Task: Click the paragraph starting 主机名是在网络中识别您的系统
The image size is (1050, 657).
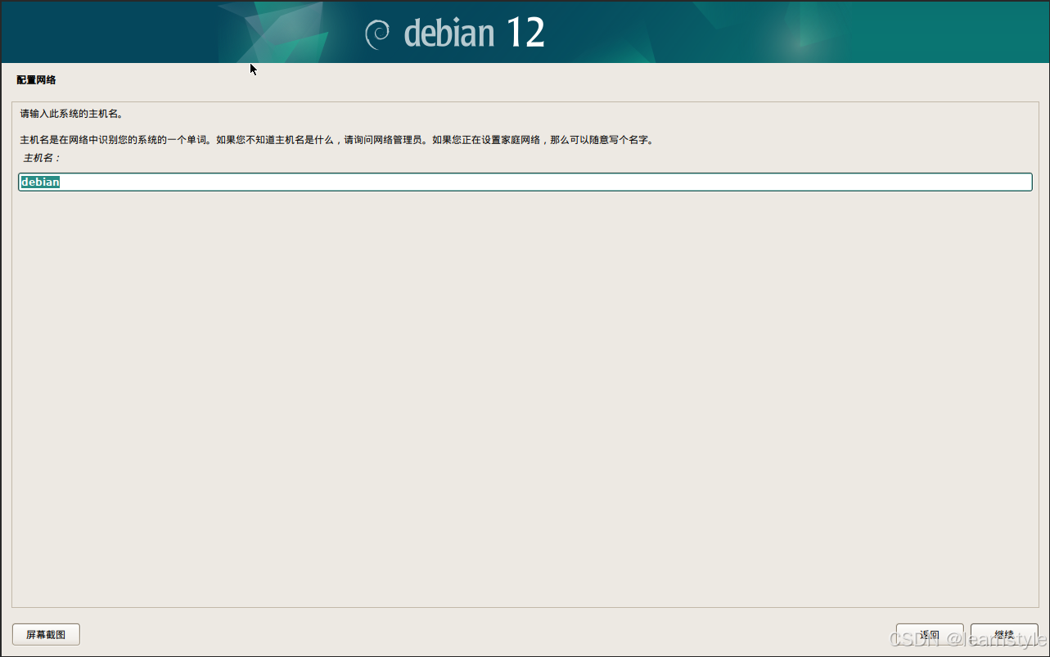Action: coord(337,140)
